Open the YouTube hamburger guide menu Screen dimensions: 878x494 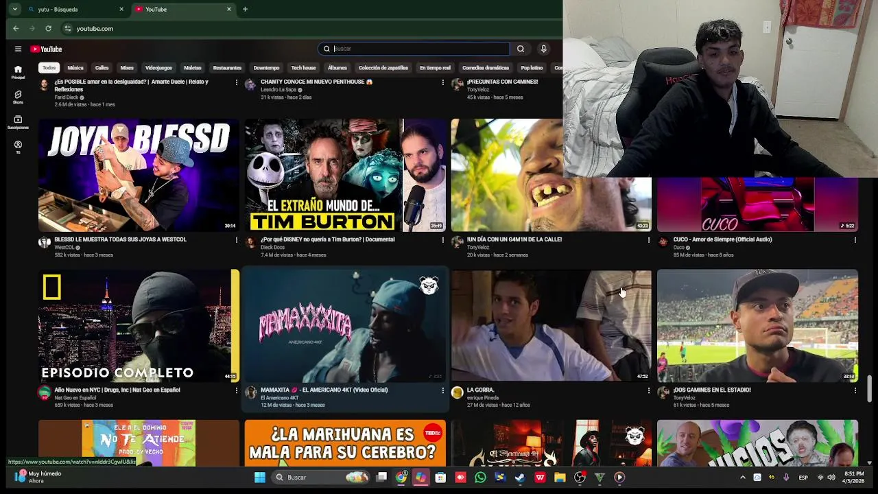[18, 49]
